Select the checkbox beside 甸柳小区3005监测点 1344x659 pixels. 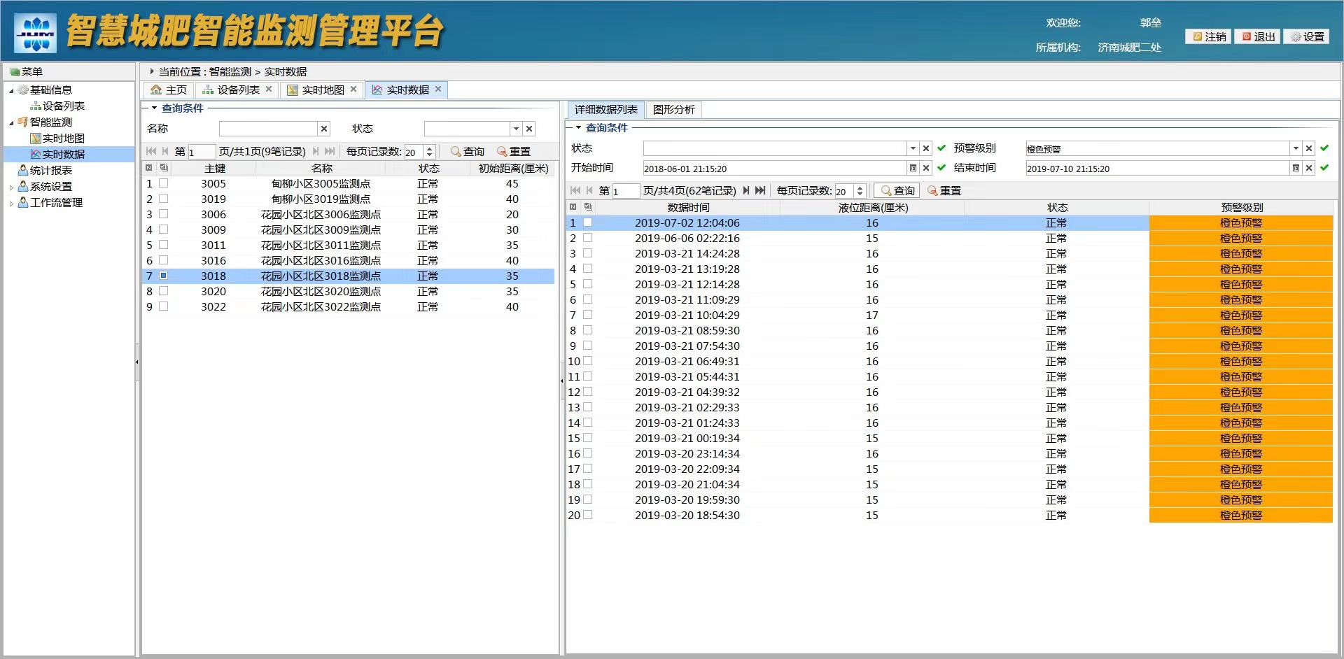164,183
